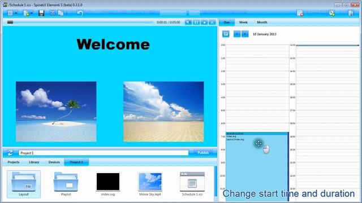Image resolution: width=362 pixels, height=203 pixels.
Task: Save with the floppy disk icon
Action: coord(41,13)
